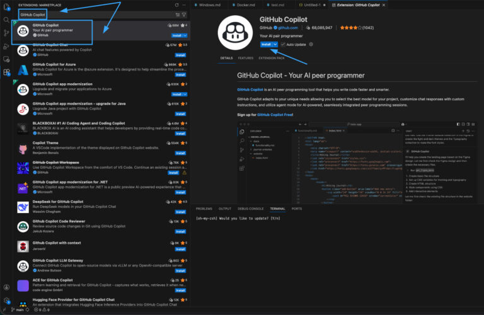The height and width of the screenshot is (315, 484).
Task: Open the Search view in the activity bar
Action: pyautogui.click(x=6, y=20)
